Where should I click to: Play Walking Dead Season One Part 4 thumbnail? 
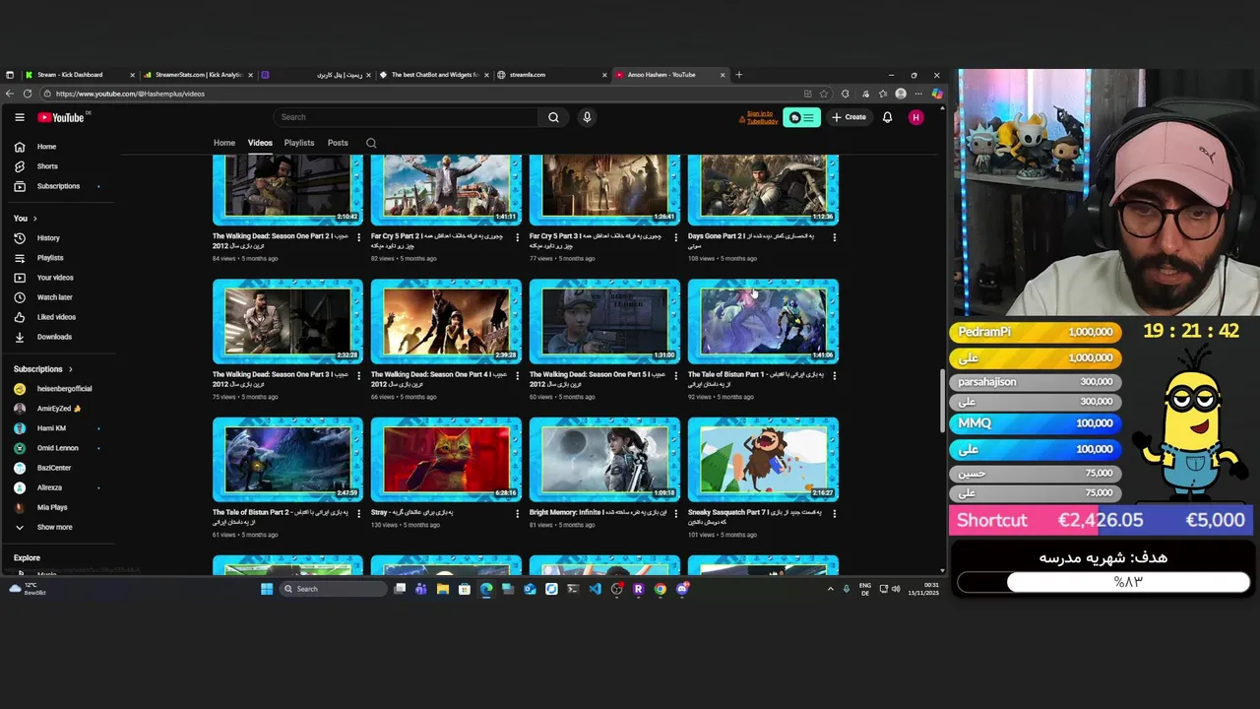click(x=446, y=322)
